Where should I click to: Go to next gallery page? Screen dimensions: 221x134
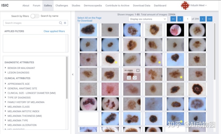203,19
